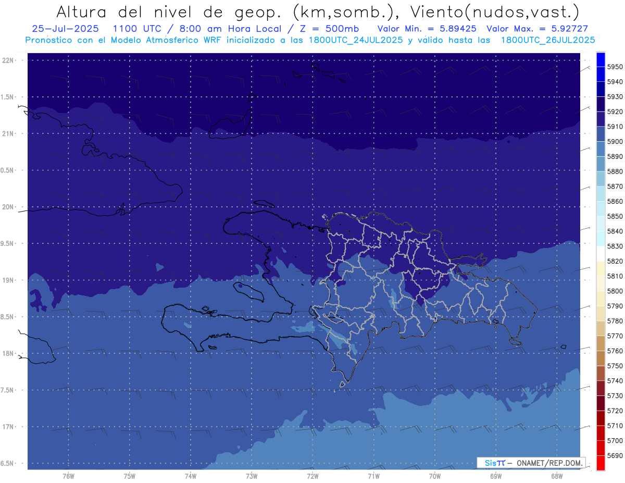625x483 pixels.
Task: Click the '1800UTC_26JUL2025' valid-until text
Action: coord(547,40)
